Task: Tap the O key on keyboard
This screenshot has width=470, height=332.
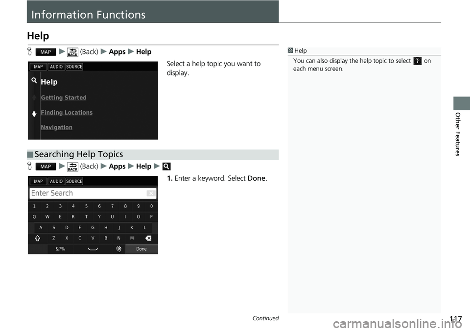Action: [x=138, y=216]
